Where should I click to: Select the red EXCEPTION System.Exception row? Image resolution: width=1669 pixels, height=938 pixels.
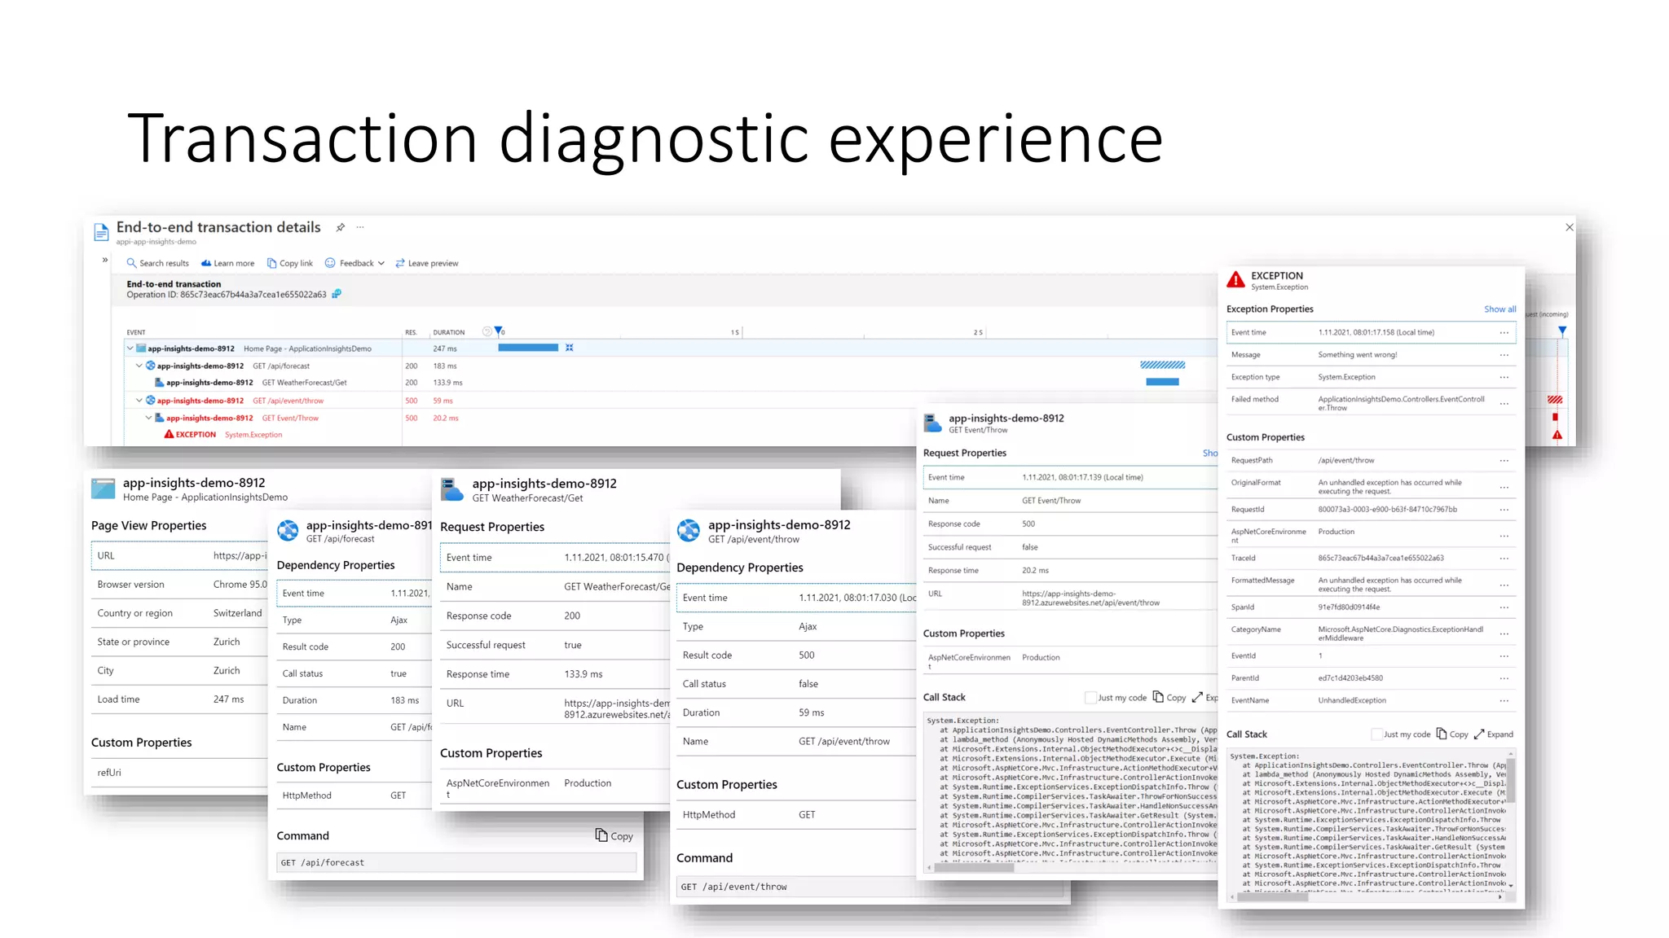[223, 435]
